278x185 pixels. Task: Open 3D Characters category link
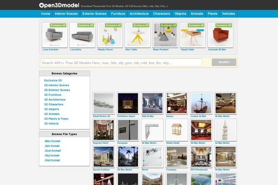(54, 104)
